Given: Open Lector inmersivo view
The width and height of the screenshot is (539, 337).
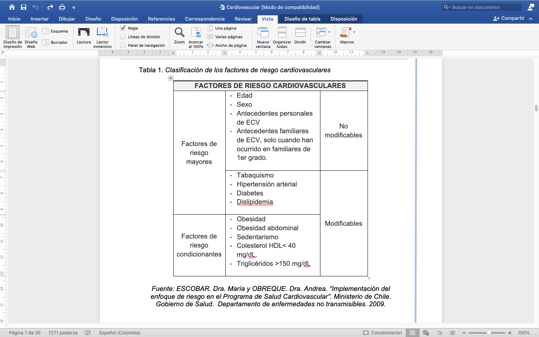Looking at the screenshot, I should (x=102, y=33).
